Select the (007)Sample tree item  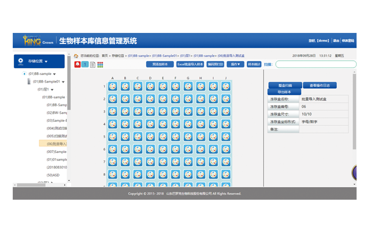(x=57, y=152)
